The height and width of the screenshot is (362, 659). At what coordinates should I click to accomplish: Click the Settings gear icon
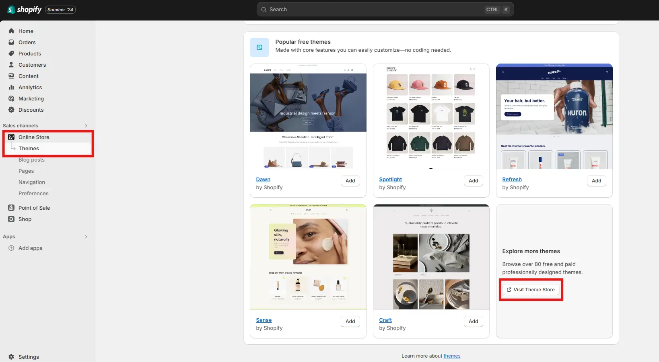click(x=11, y=357)
